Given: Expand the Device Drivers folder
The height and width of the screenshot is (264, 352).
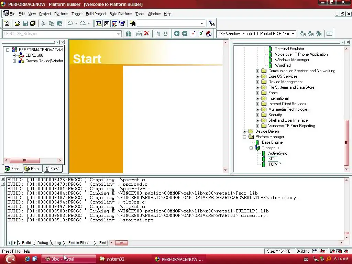Looking at the screenshot, I should click(x=244, y=131).
